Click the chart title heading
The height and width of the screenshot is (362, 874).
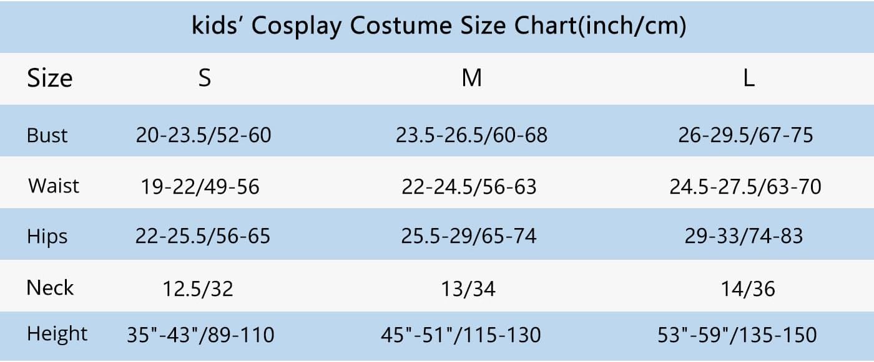pyautogui.click(x=439, y=26)
